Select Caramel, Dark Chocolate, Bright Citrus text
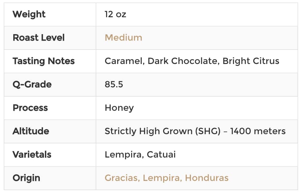The image size is (300, 192). [x=192, y=61]
